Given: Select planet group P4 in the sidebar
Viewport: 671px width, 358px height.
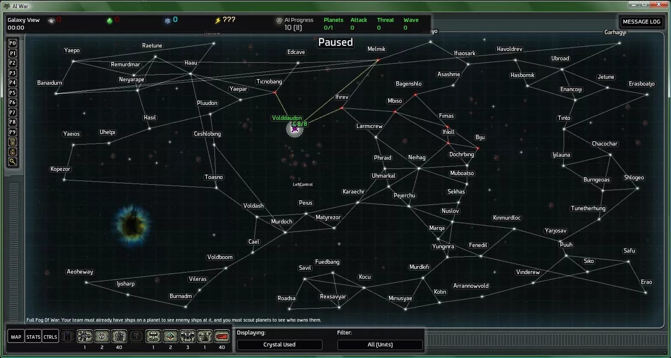Looking at the screenshot, I should pyautogui.click(x=12, y=83).
